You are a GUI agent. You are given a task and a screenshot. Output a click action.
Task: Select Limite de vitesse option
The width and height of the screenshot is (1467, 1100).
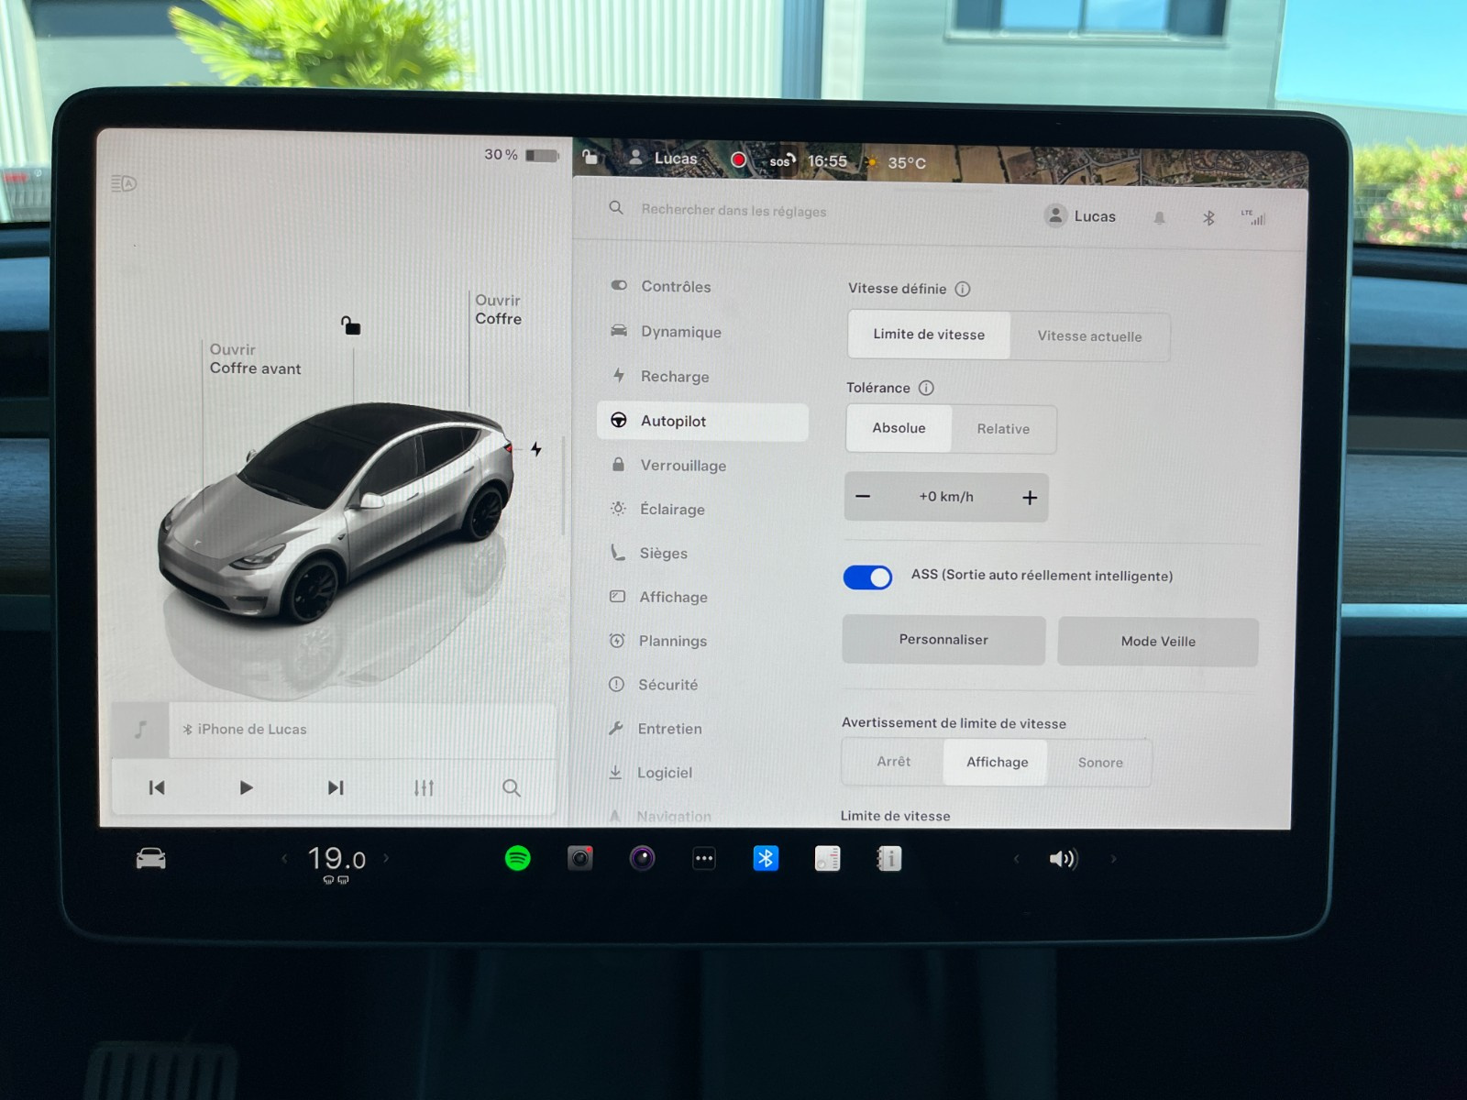point(929,335)
